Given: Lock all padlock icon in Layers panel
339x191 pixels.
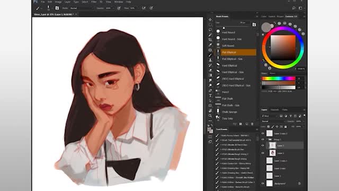Looking at the screenshot, I should point(286,126).
